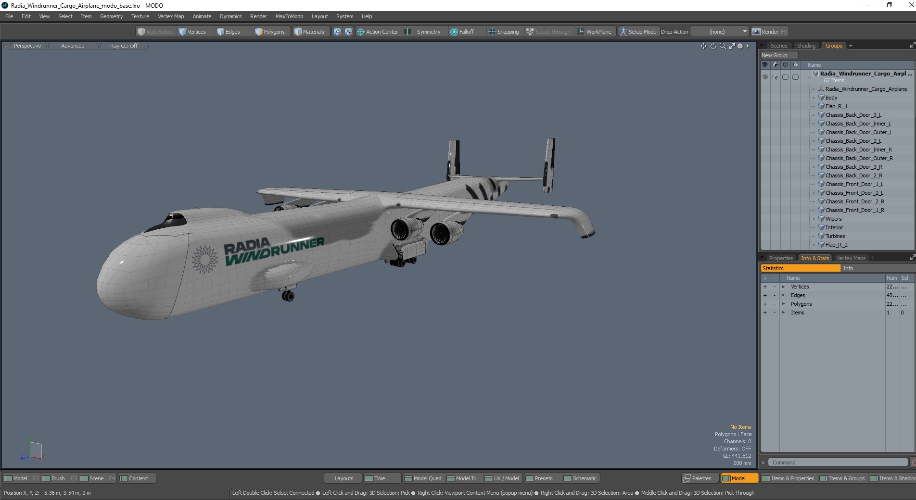Expand the Groups panel with corner arrow icon
The image size is (916, 500).
point(912,45)
